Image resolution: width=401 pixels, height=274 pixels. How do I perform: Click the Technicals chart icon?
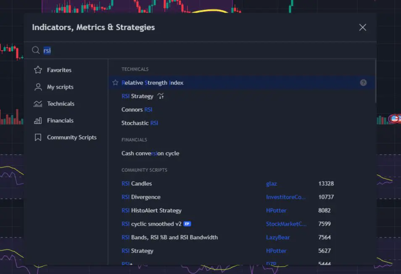point(38,104)
